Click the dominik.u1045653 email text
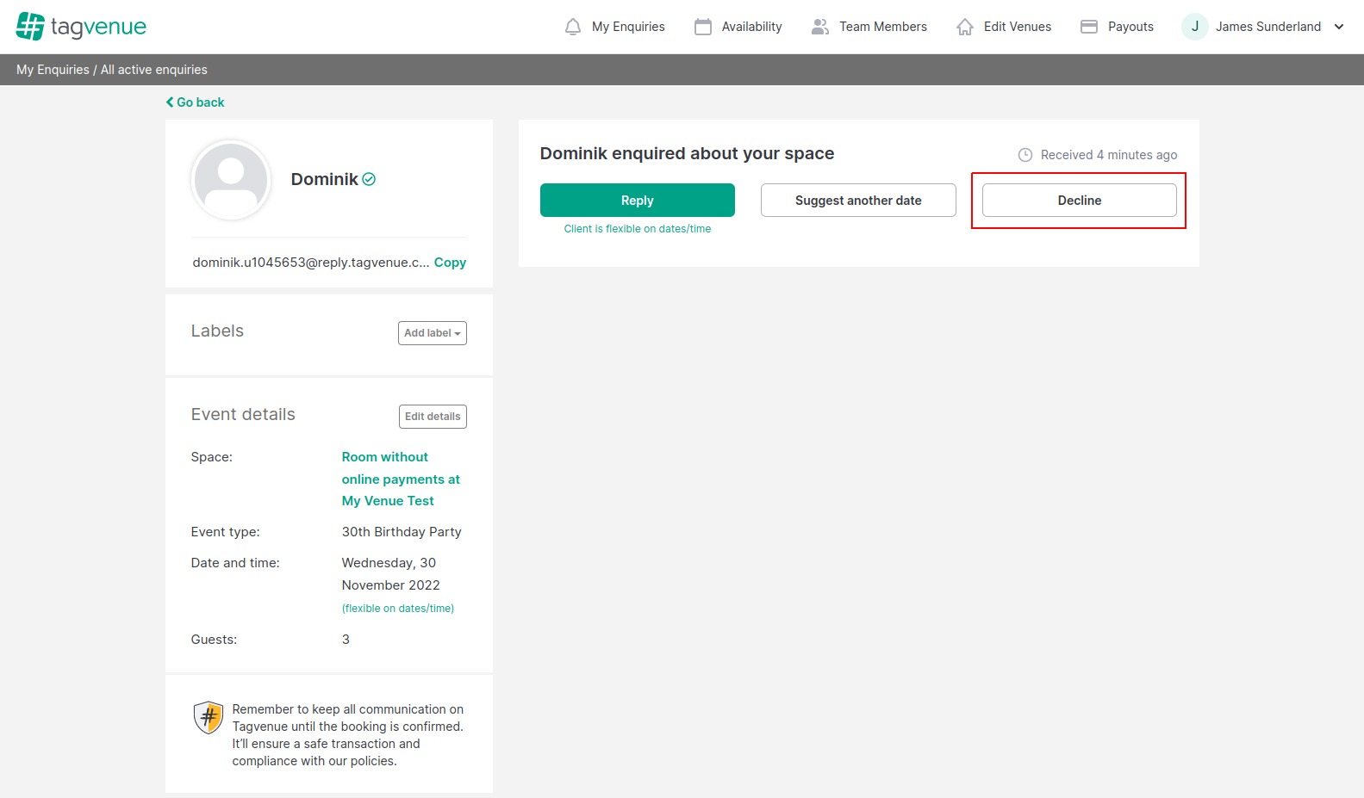 [311, 263]
